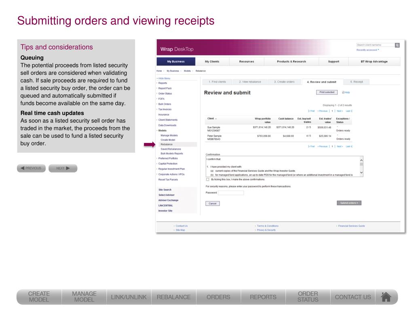Expand the Models section in sidebar
Image resolution: width=414 pixels, height=310 pixels.
coord(162,130)
